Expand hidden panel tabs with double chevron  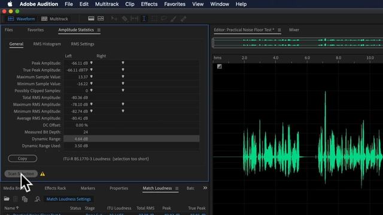click(x=205, y=188)
